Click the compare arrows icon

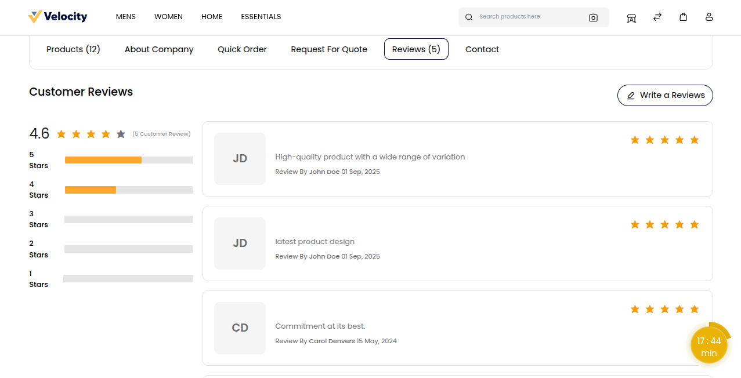(x=657, y=17)
